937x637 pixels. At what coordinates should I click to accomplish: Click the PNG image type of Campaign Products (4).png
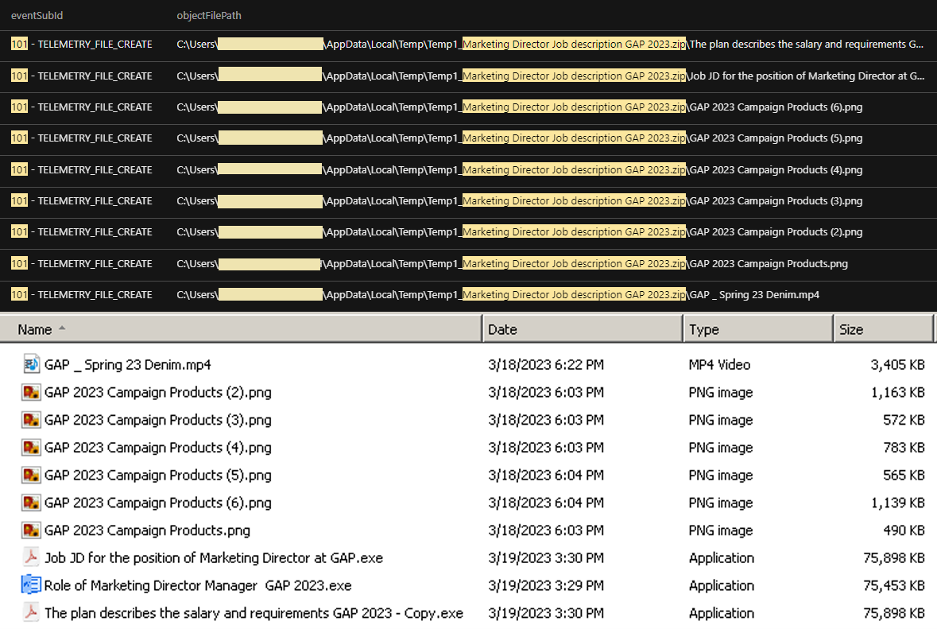click(x=721, y=448)
